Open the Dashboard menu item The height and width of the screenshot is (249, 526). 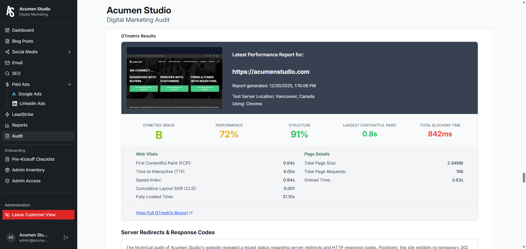point(38,30)
